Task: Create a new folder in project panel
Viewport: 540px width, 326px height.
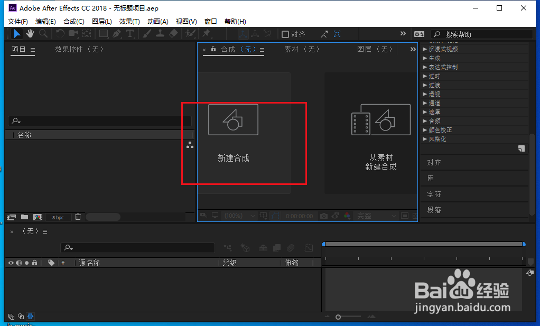Action: tap(24, 217)
